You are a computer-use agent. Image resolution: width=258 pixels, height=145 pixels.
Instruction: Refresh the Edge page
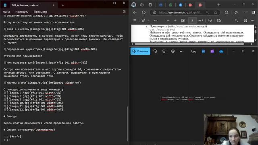click(x=144, y=12)
